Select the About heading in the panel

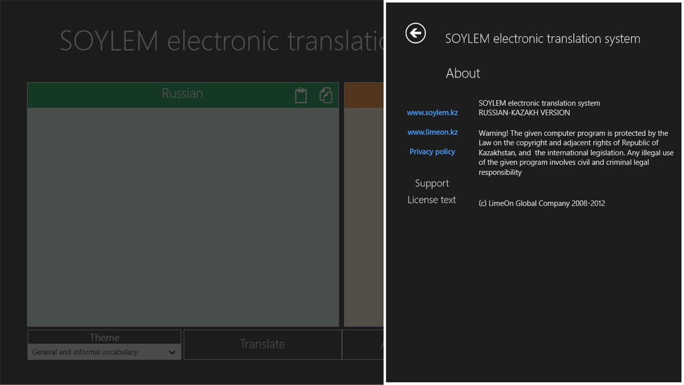coord(463,73)
